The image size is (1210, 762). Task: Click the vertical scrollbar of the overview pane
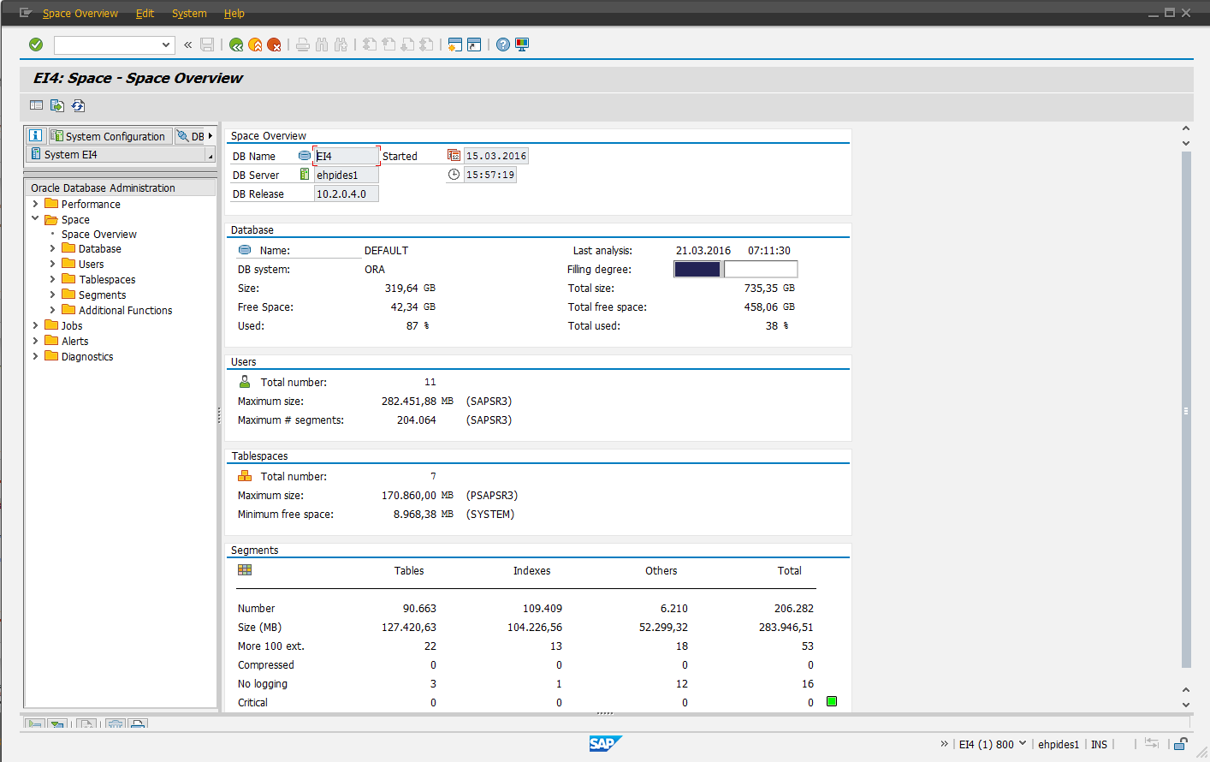[1186, 409]
